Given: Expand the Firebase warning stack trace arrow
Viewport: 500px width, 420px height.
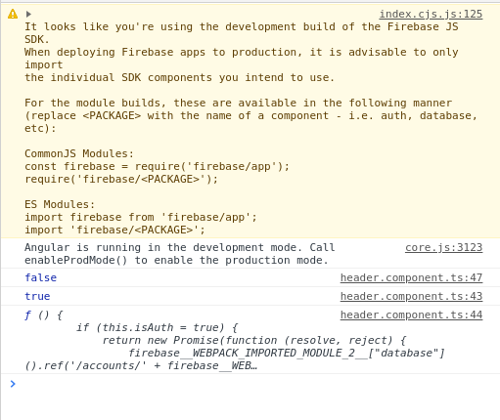Looking at the screenshot, I should point(28,14).
